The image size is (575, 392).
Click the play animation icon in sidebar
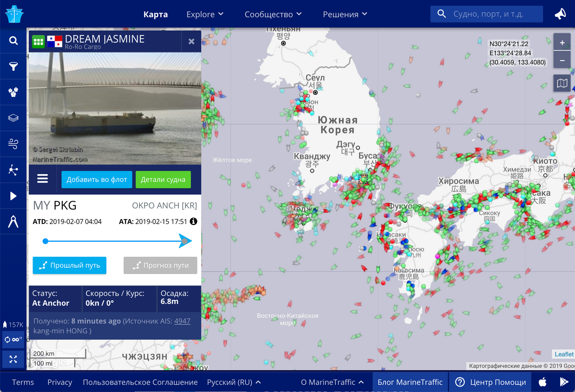click(13, 196)
